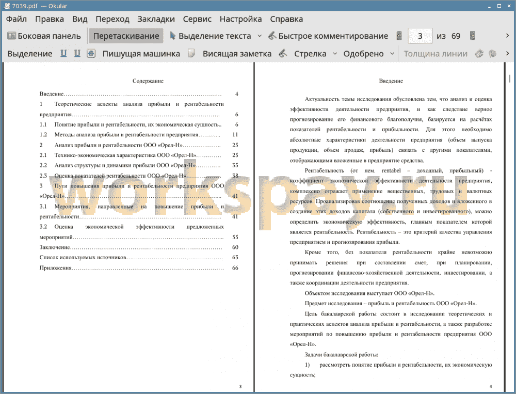Click the 'Содержание' heading on page 3
The width and height of the screenshot is (516, 394).
(148, 81)
